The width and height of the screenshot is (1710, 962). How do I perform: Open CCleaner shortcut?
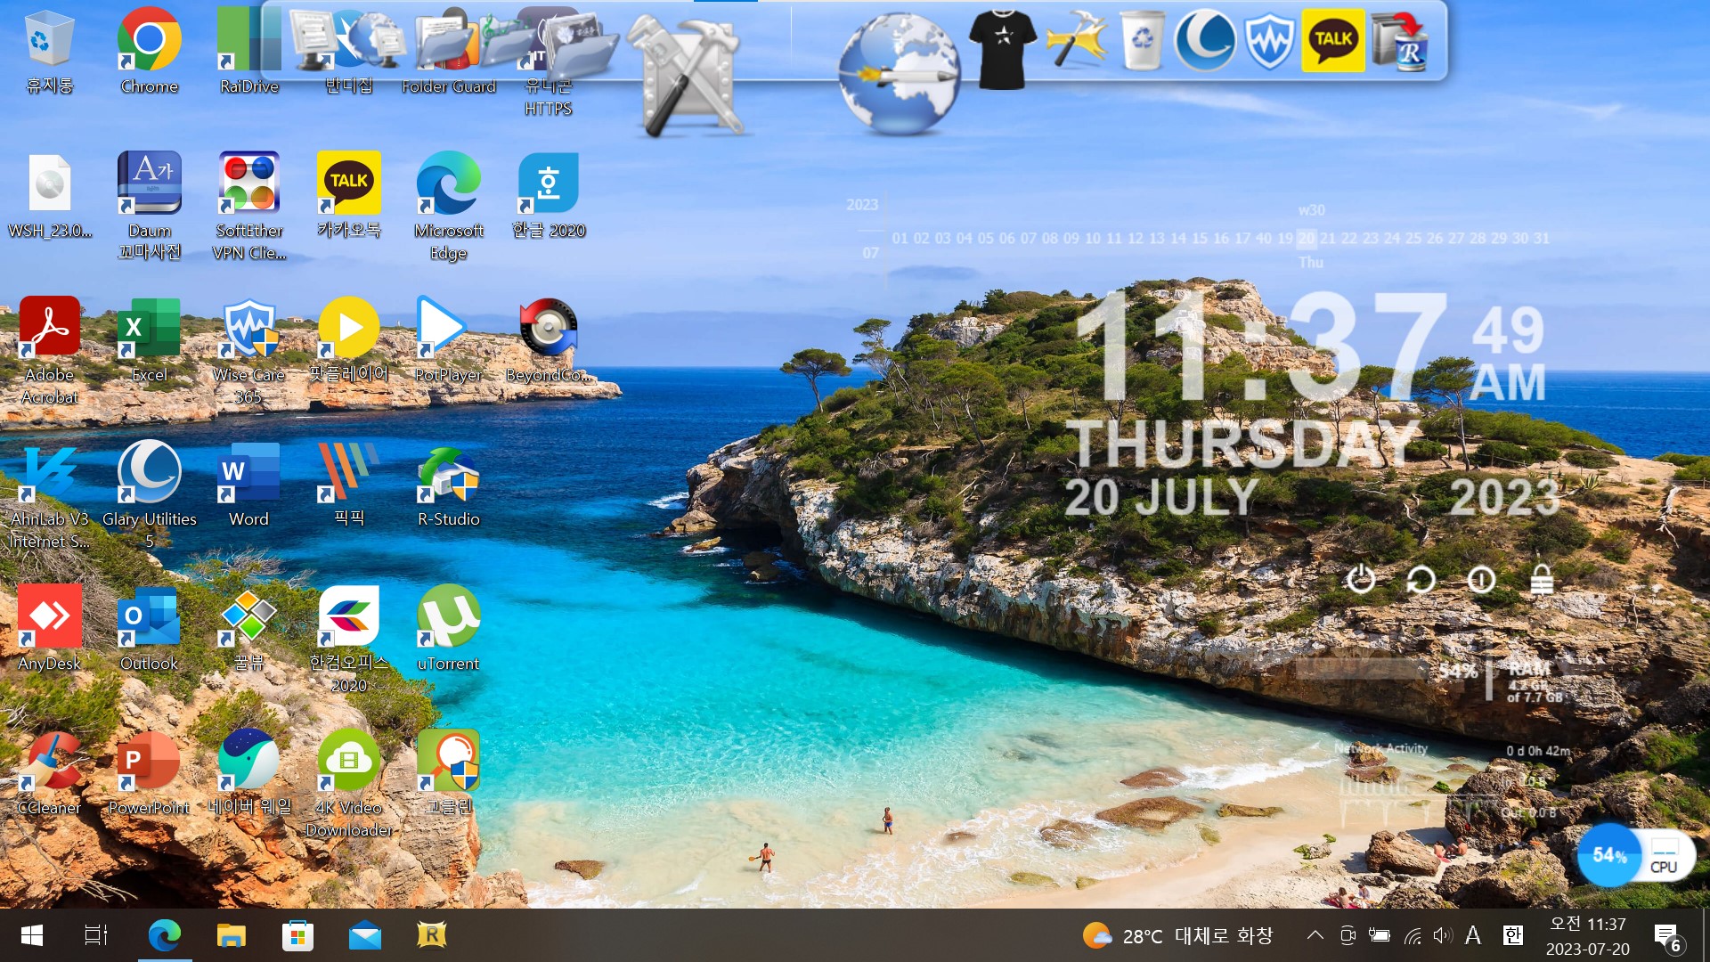point(49,771)
